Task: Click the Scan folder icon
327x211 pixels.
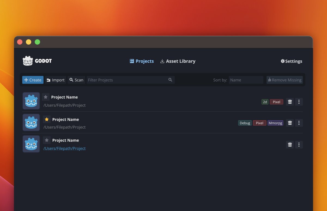Action: point(72,80)
